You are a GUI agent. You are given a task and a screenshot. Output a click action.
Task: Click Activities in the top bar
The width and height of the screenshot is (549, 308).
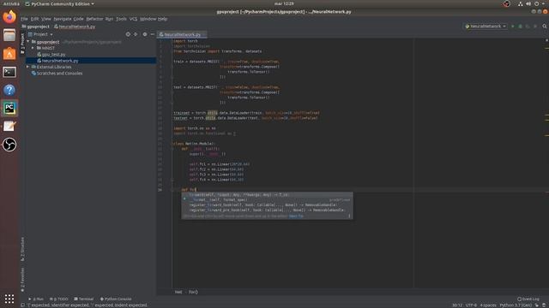click(11, 3)
